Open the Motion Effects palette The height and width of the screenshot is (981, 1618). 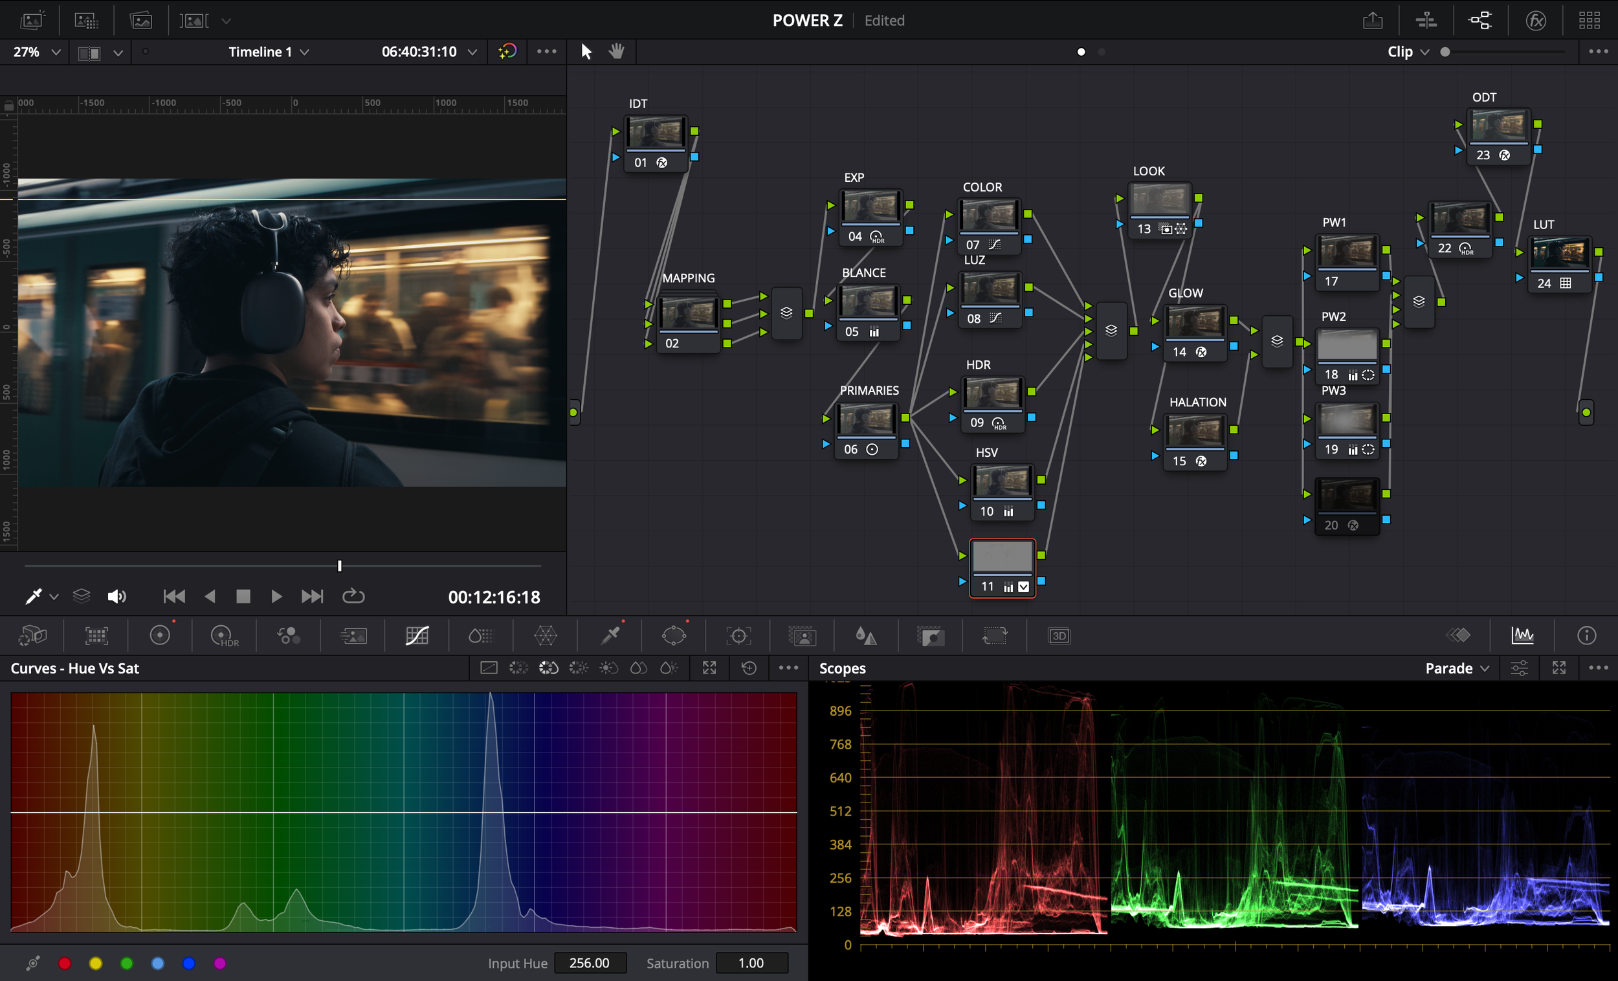coord(353,635)
